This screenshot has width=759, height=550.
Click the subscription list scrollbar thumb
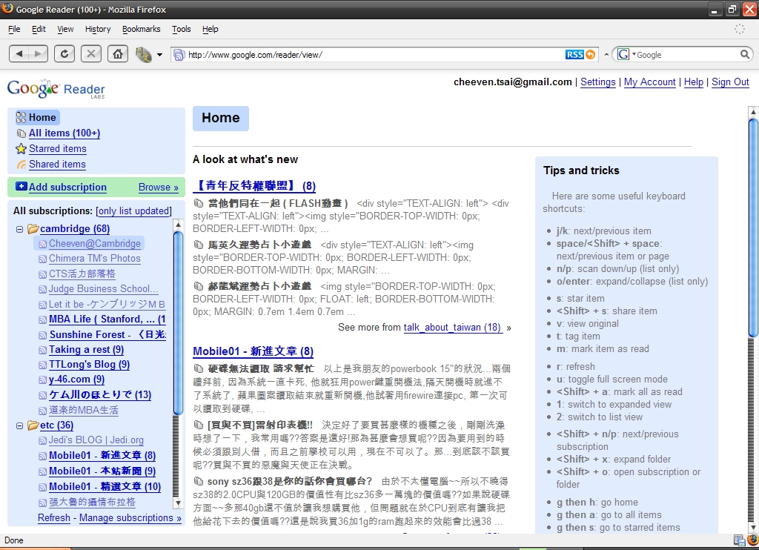[x=178, y=323]
